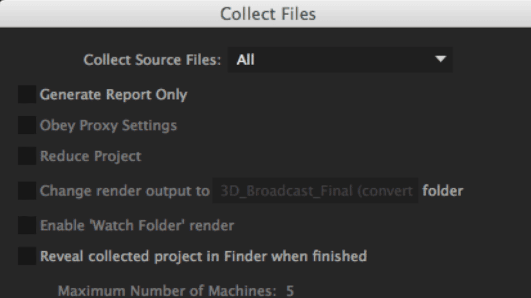
Task: Tick the Generate Report Only checkbox
Action: click(x=27, y=95)
